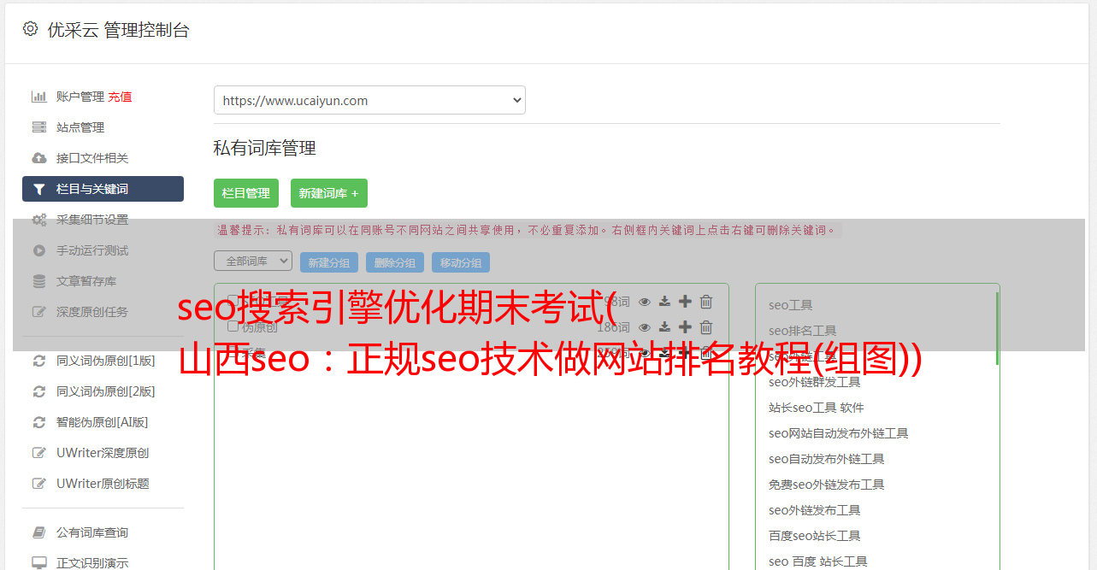Open 账户管理 in the sidebar

80,97
